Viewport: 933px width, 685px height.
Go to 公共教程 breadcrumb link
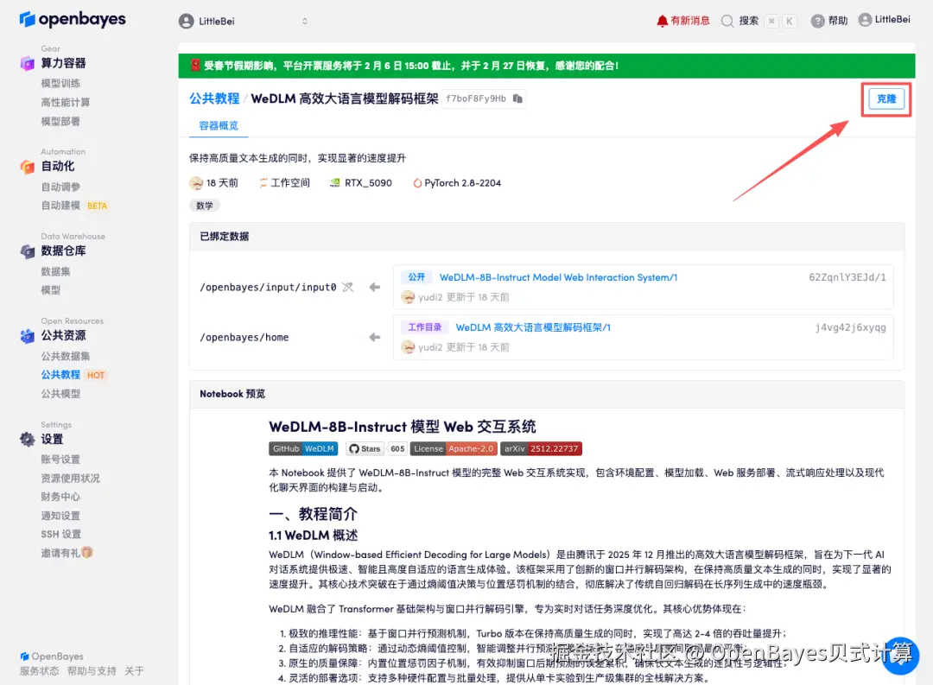tap(214, 98)
